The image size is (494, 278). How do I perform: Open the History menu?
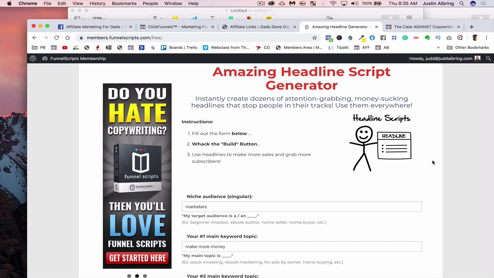click(x=97, y=3)
